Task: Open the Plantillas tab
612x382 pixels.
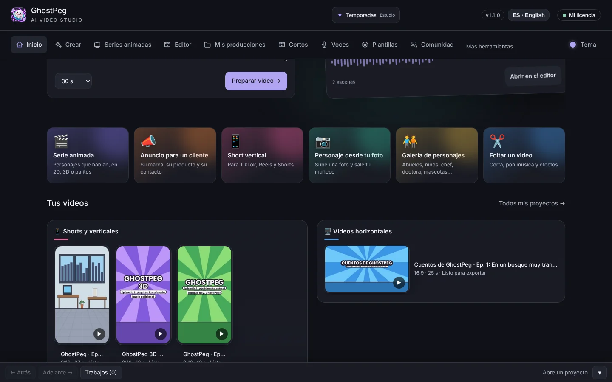Action: (x=380, y=45)
